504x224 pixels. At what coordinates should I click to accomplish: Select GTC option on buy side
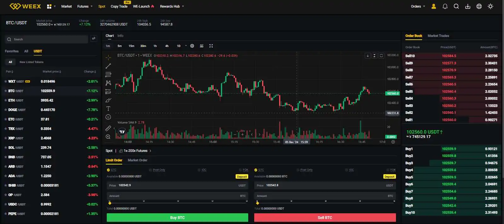pyautogui.click(x=112, y=170)
